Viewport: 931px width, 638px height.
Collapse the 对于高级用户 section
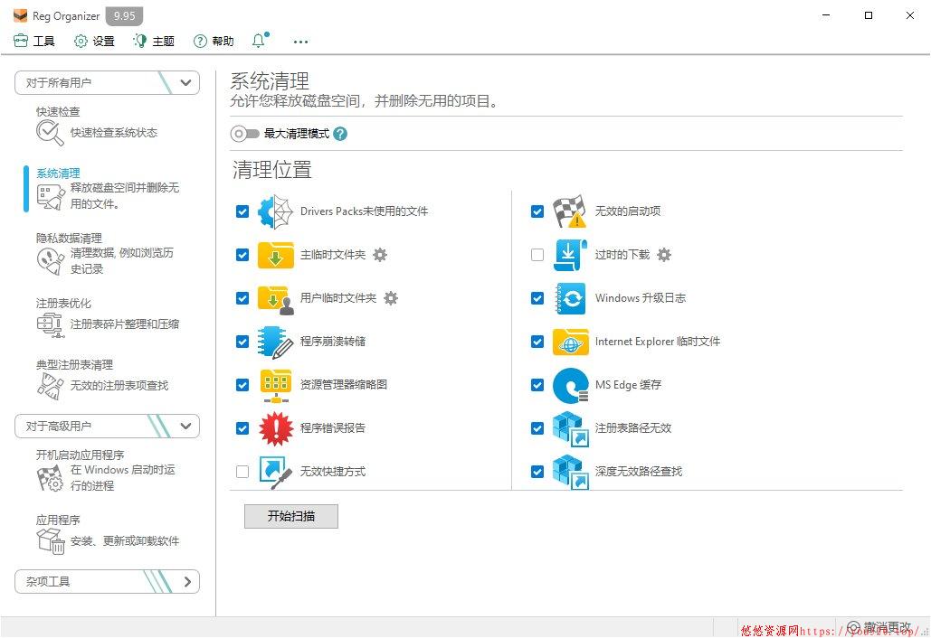(107, 426)
